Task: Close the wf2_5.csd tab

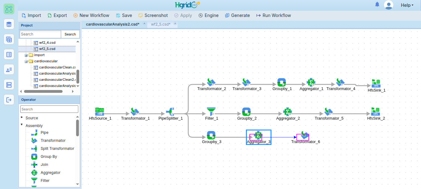Action: (175, 23)
